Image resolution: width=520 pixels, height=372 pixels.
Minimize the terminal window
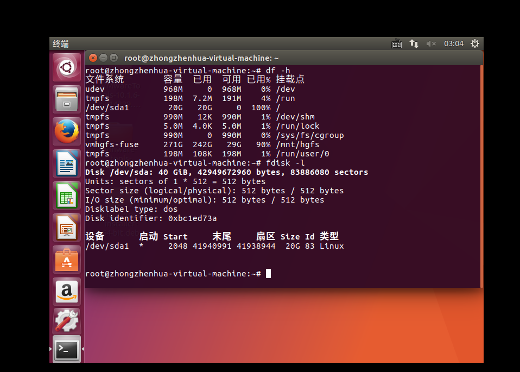[104, 58]
